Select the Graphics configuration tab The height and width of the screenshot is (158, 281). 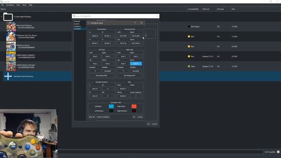pyautogui.click(x=77, y=26)
